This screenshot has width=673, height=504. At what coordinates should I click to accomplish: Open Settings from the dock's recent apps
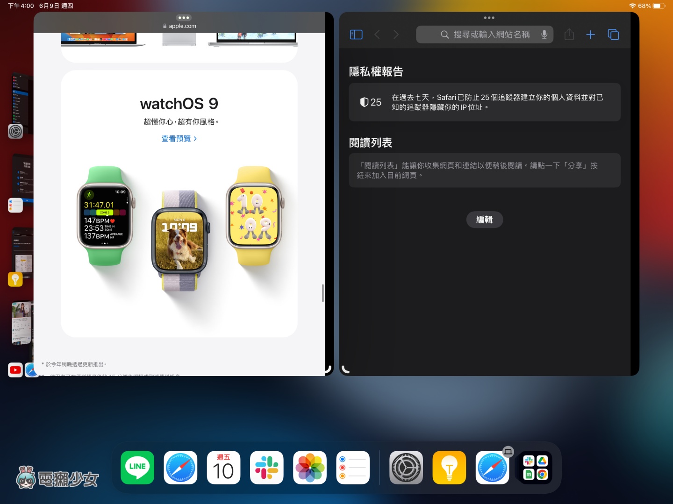[406, 468]
